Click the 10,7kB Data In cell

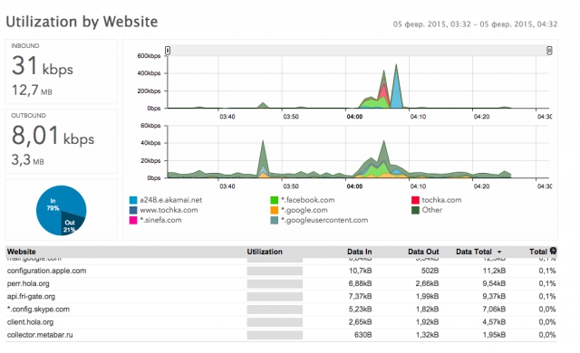[360, 271]
